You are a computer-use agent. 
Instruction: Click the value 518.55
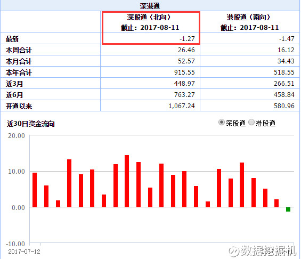pyautogui.click(x=284, y=72)
